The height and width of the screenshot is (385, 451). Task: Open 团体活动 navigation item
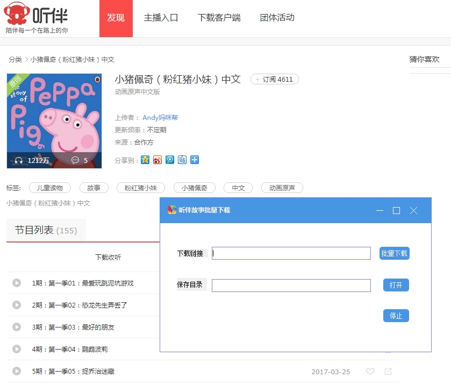click(x=277, y=18)
